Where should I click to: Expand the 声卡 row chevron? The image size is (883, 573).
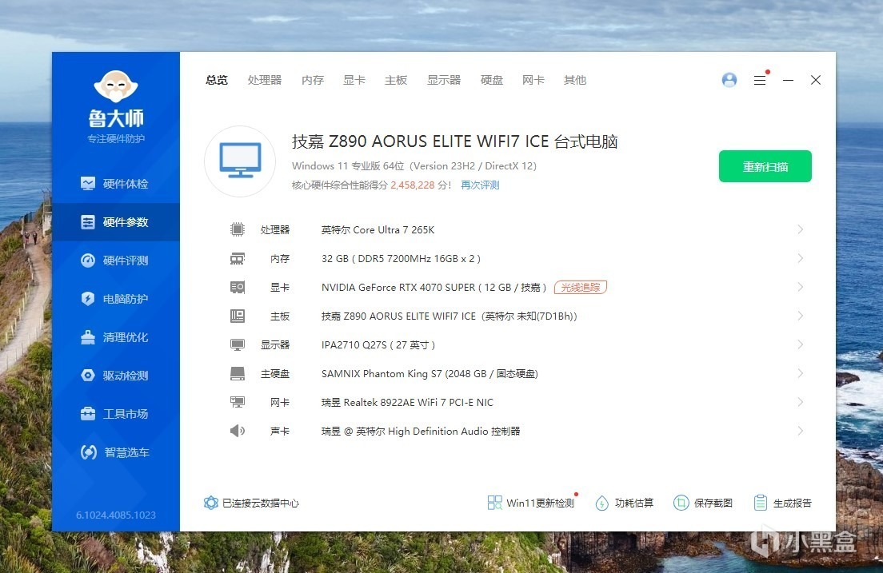(800, 431)
